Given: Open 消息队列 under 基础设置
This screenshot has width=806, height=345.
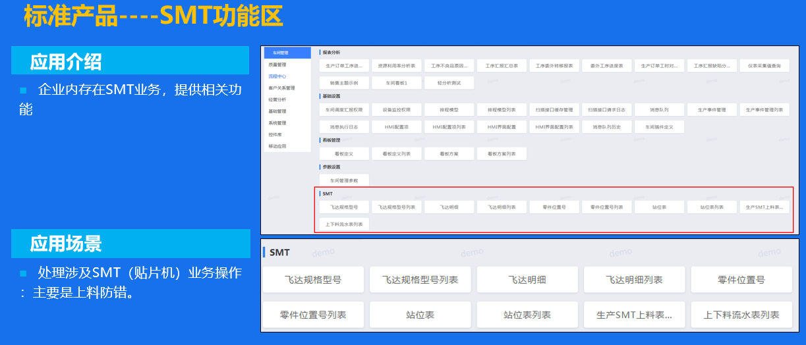Looking at the screenshot, I should pyautogui.click(x=659, y=109).
